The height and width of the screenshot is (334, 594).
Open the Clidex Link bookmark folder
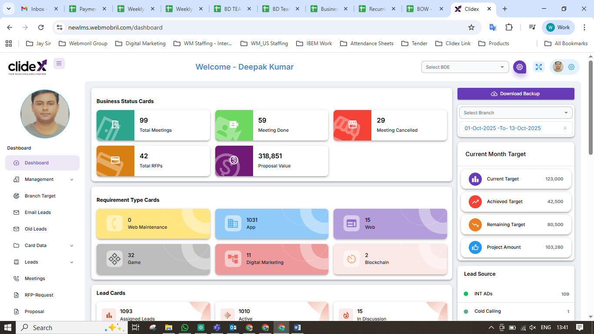453,43
